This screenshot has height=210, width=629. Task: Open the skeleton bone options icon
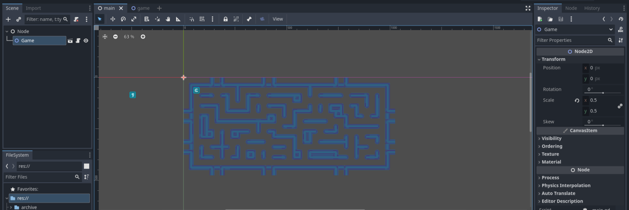pos(249,19)
